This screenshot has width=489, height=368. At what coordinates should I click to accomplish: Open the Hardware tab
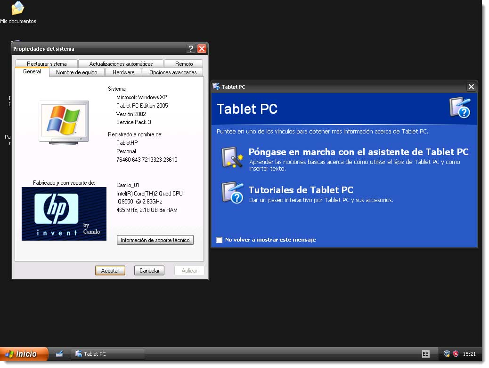tap(123, 72)
